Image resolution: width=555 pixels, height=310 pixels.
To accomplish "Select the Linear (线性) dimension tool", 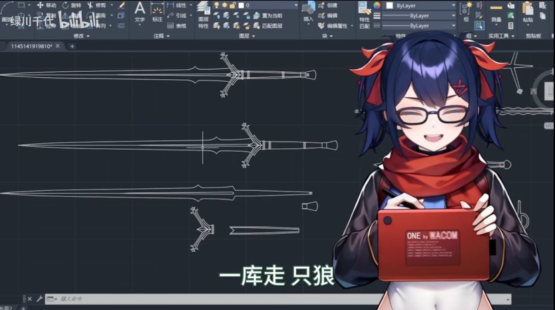I will point(176,5).
